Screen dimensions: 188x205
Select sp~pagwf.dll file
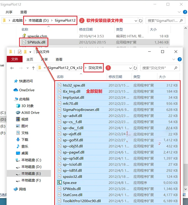(x=118, y=152)
